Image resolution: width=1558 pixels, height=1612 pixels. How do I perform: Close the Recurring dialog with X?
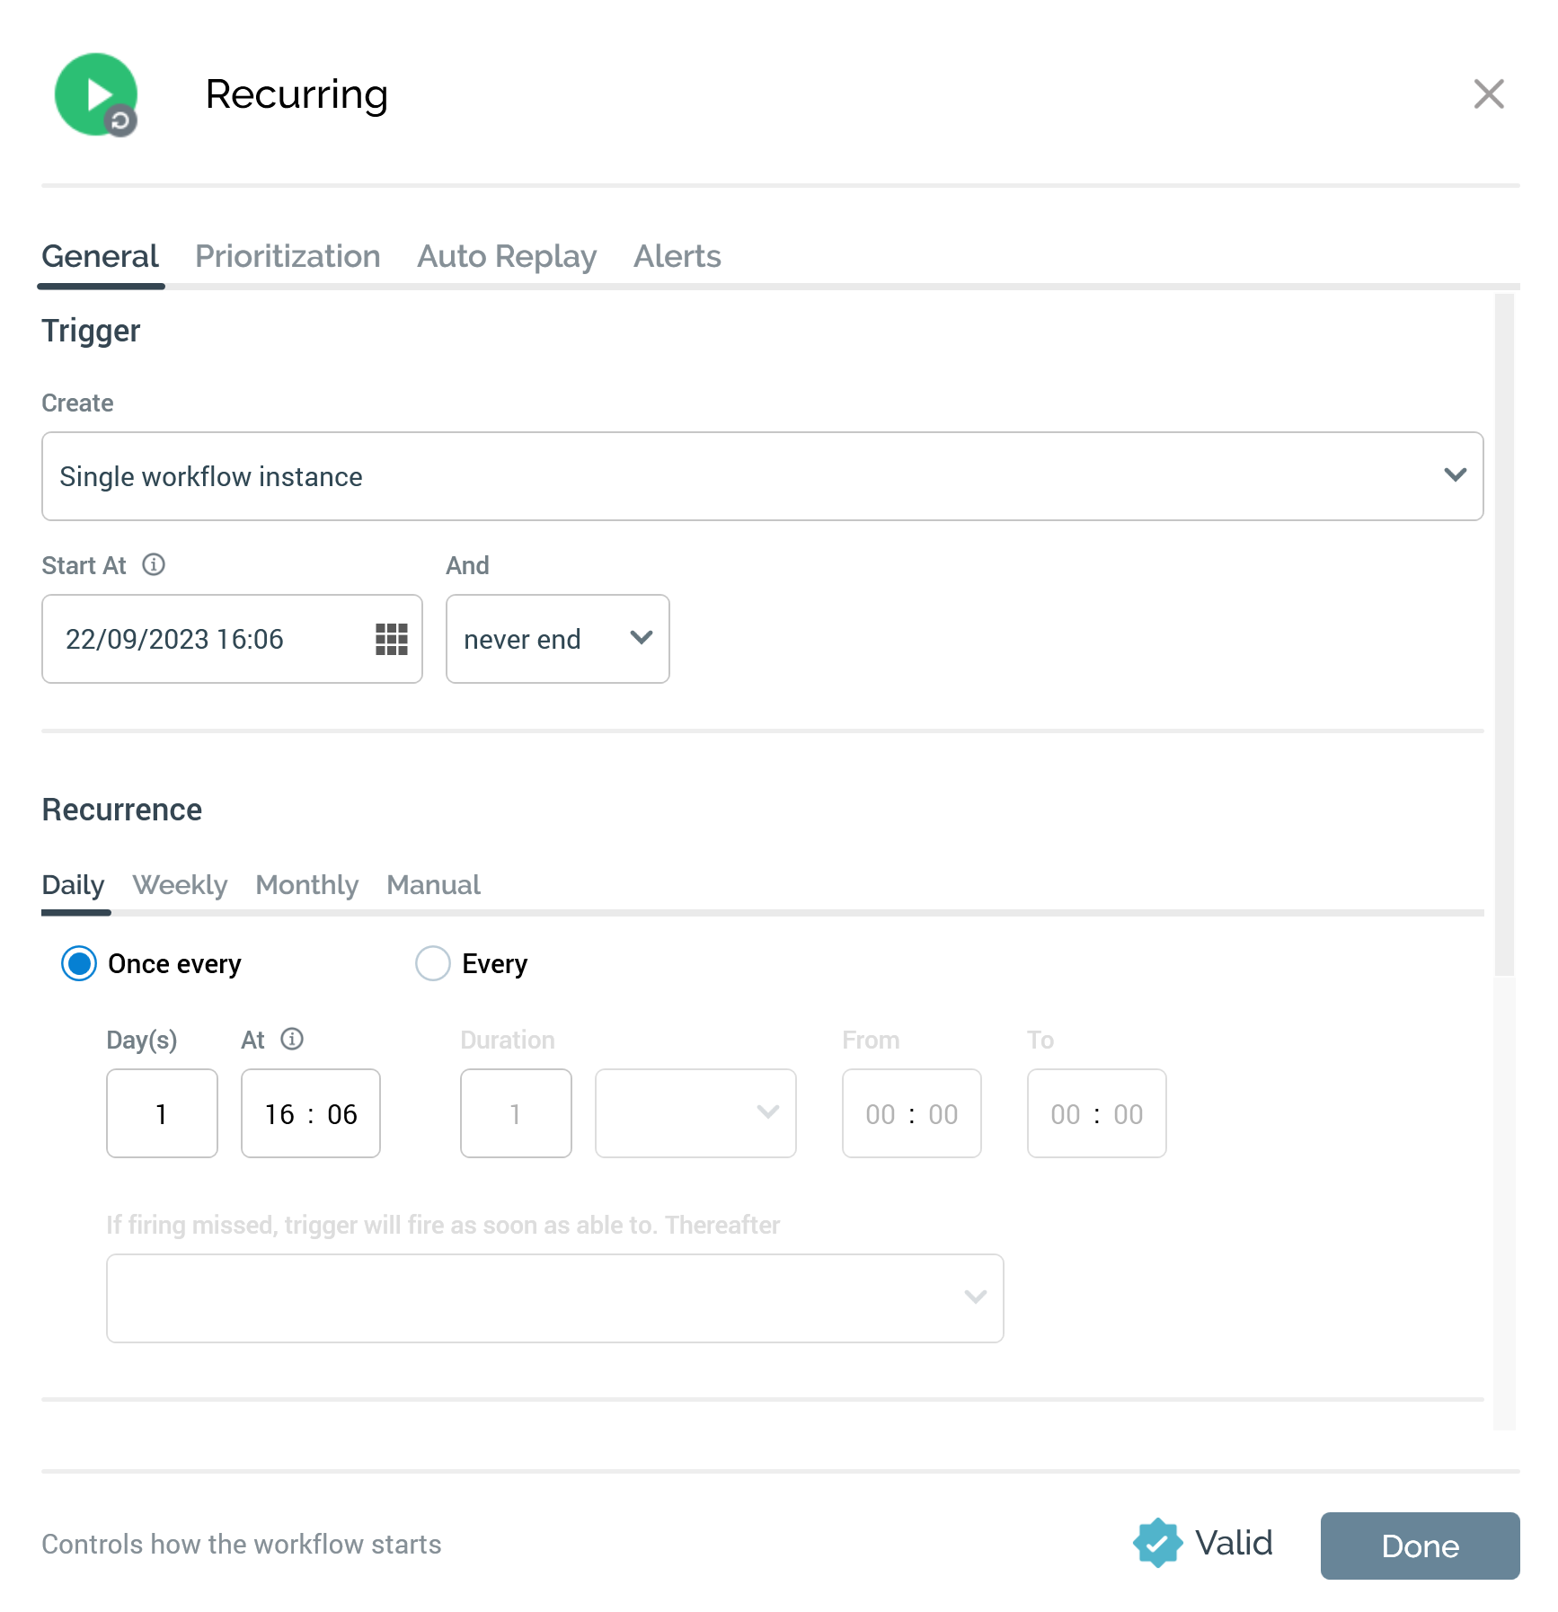point(1489,94)
